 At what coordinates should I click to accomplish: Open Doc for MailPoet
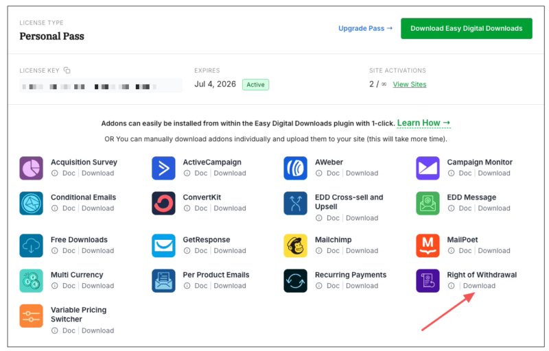click(x=465, y=251)
